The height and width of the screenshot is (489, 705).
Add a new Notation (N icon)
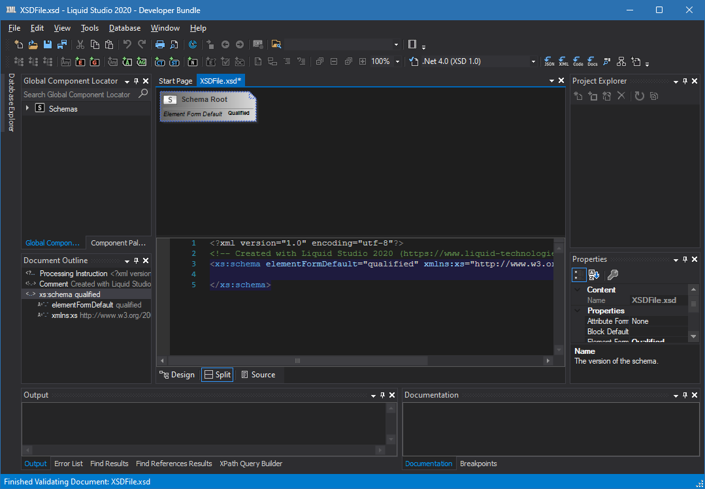click(x=193, y=61)
